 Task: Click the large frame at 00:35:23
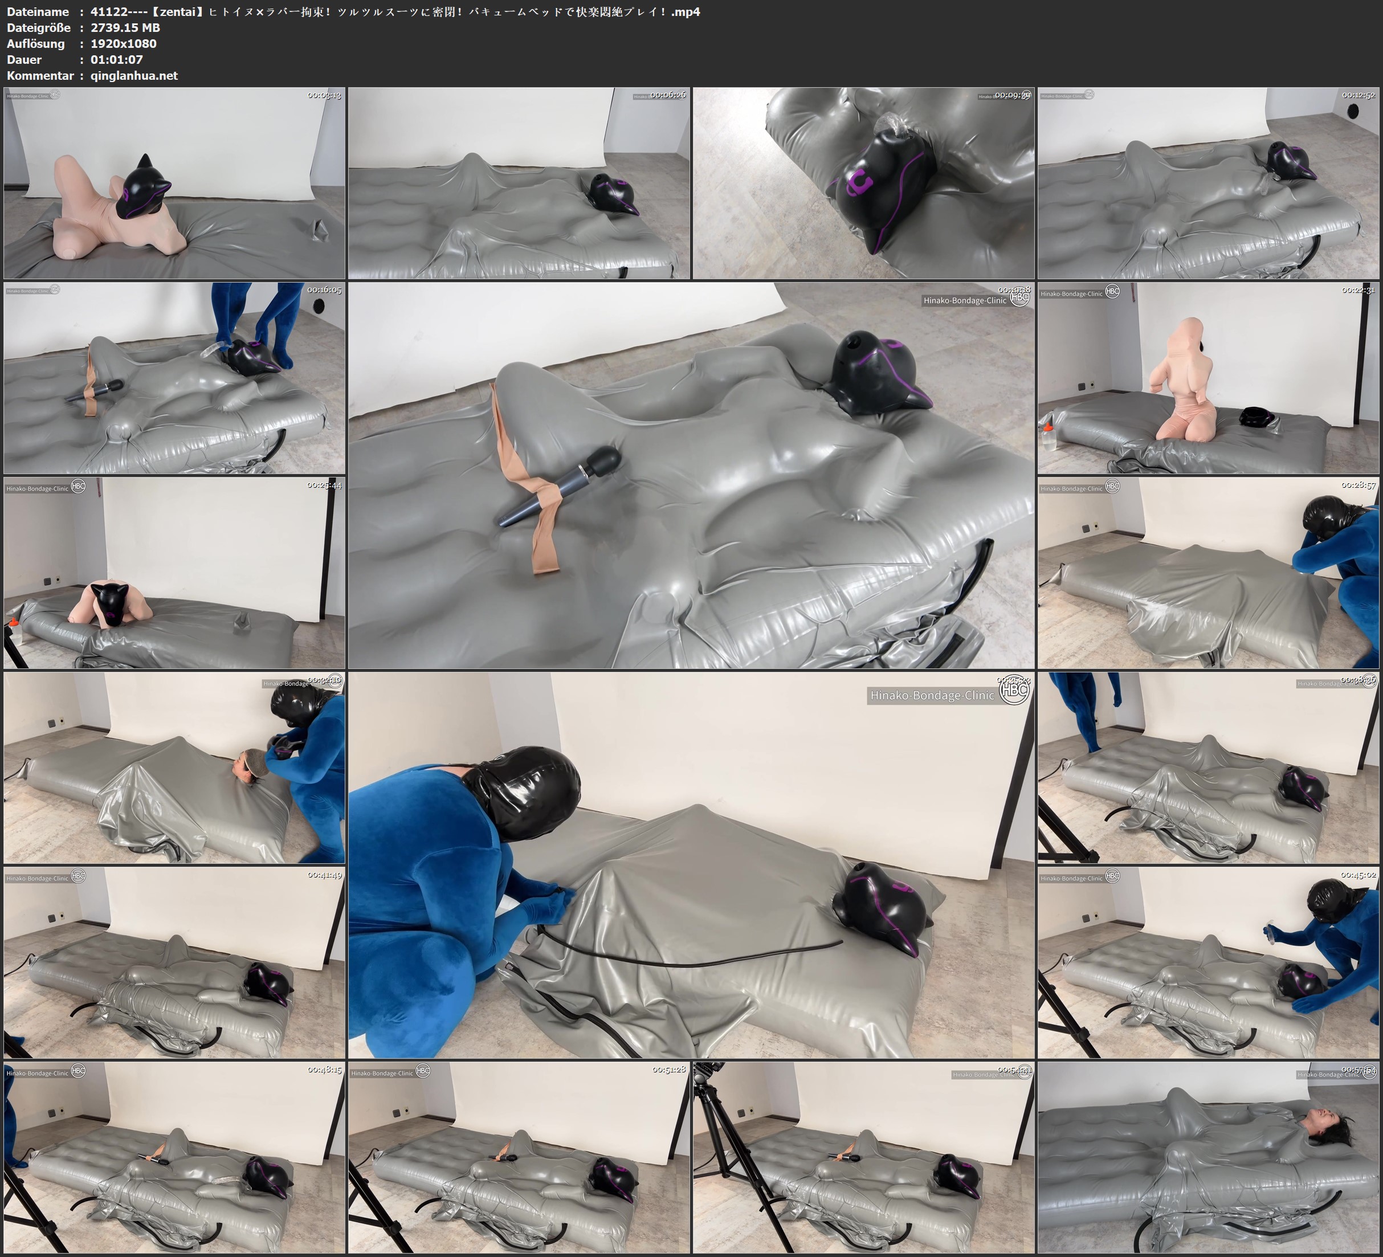(692, 865)
